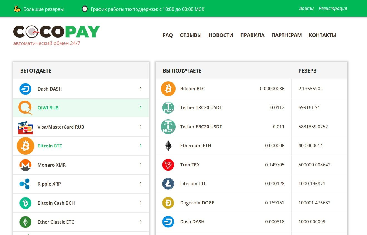Select Ether Classic ETC to give

point(81,222)
